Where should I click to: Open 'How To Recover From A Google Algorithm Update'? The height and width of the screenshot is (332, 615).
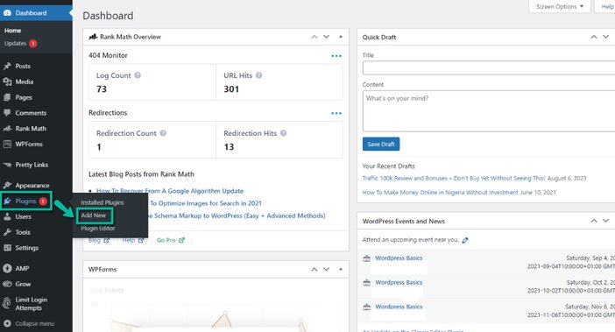pos(170,191)
